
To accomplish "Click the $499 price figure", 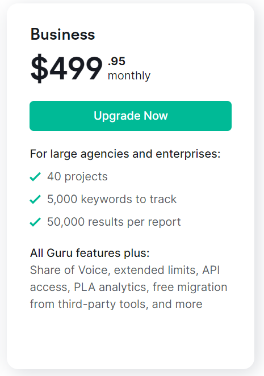I will pyautogui.click(x=66, y=68).
